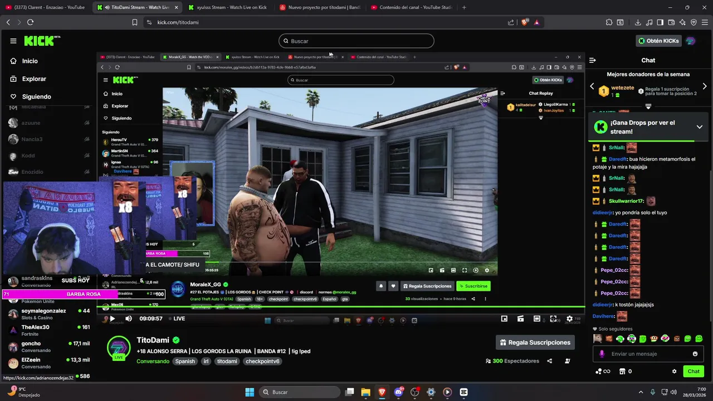Image resolution: width=713 pixels, height=401 pixels.
Task: Focus the Enviar un mensaje field
Action: [648, 354]
